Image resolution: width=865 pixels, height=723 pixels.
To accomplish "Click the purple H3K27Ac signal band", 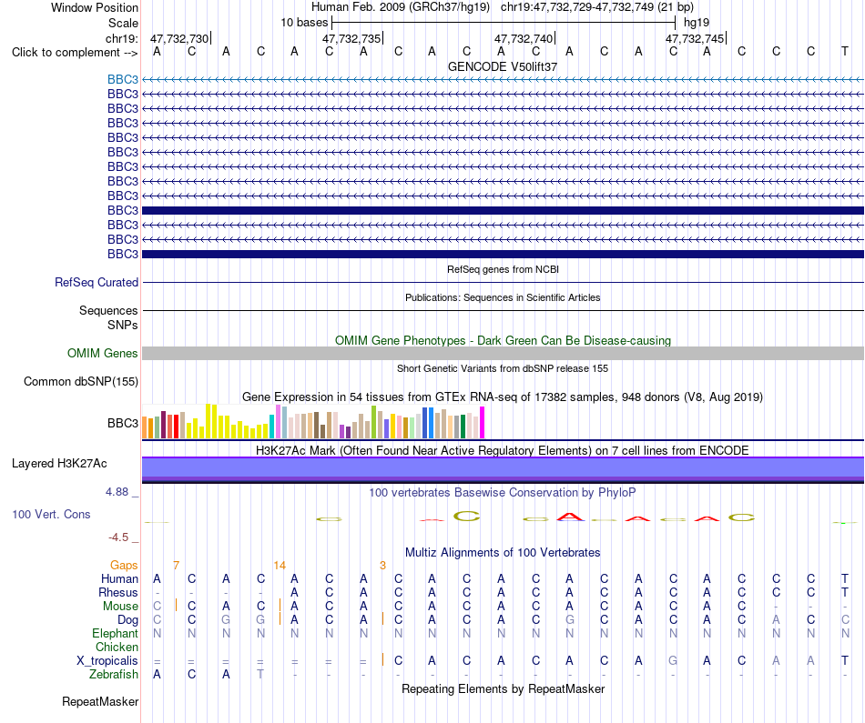I will click(503, 469).
